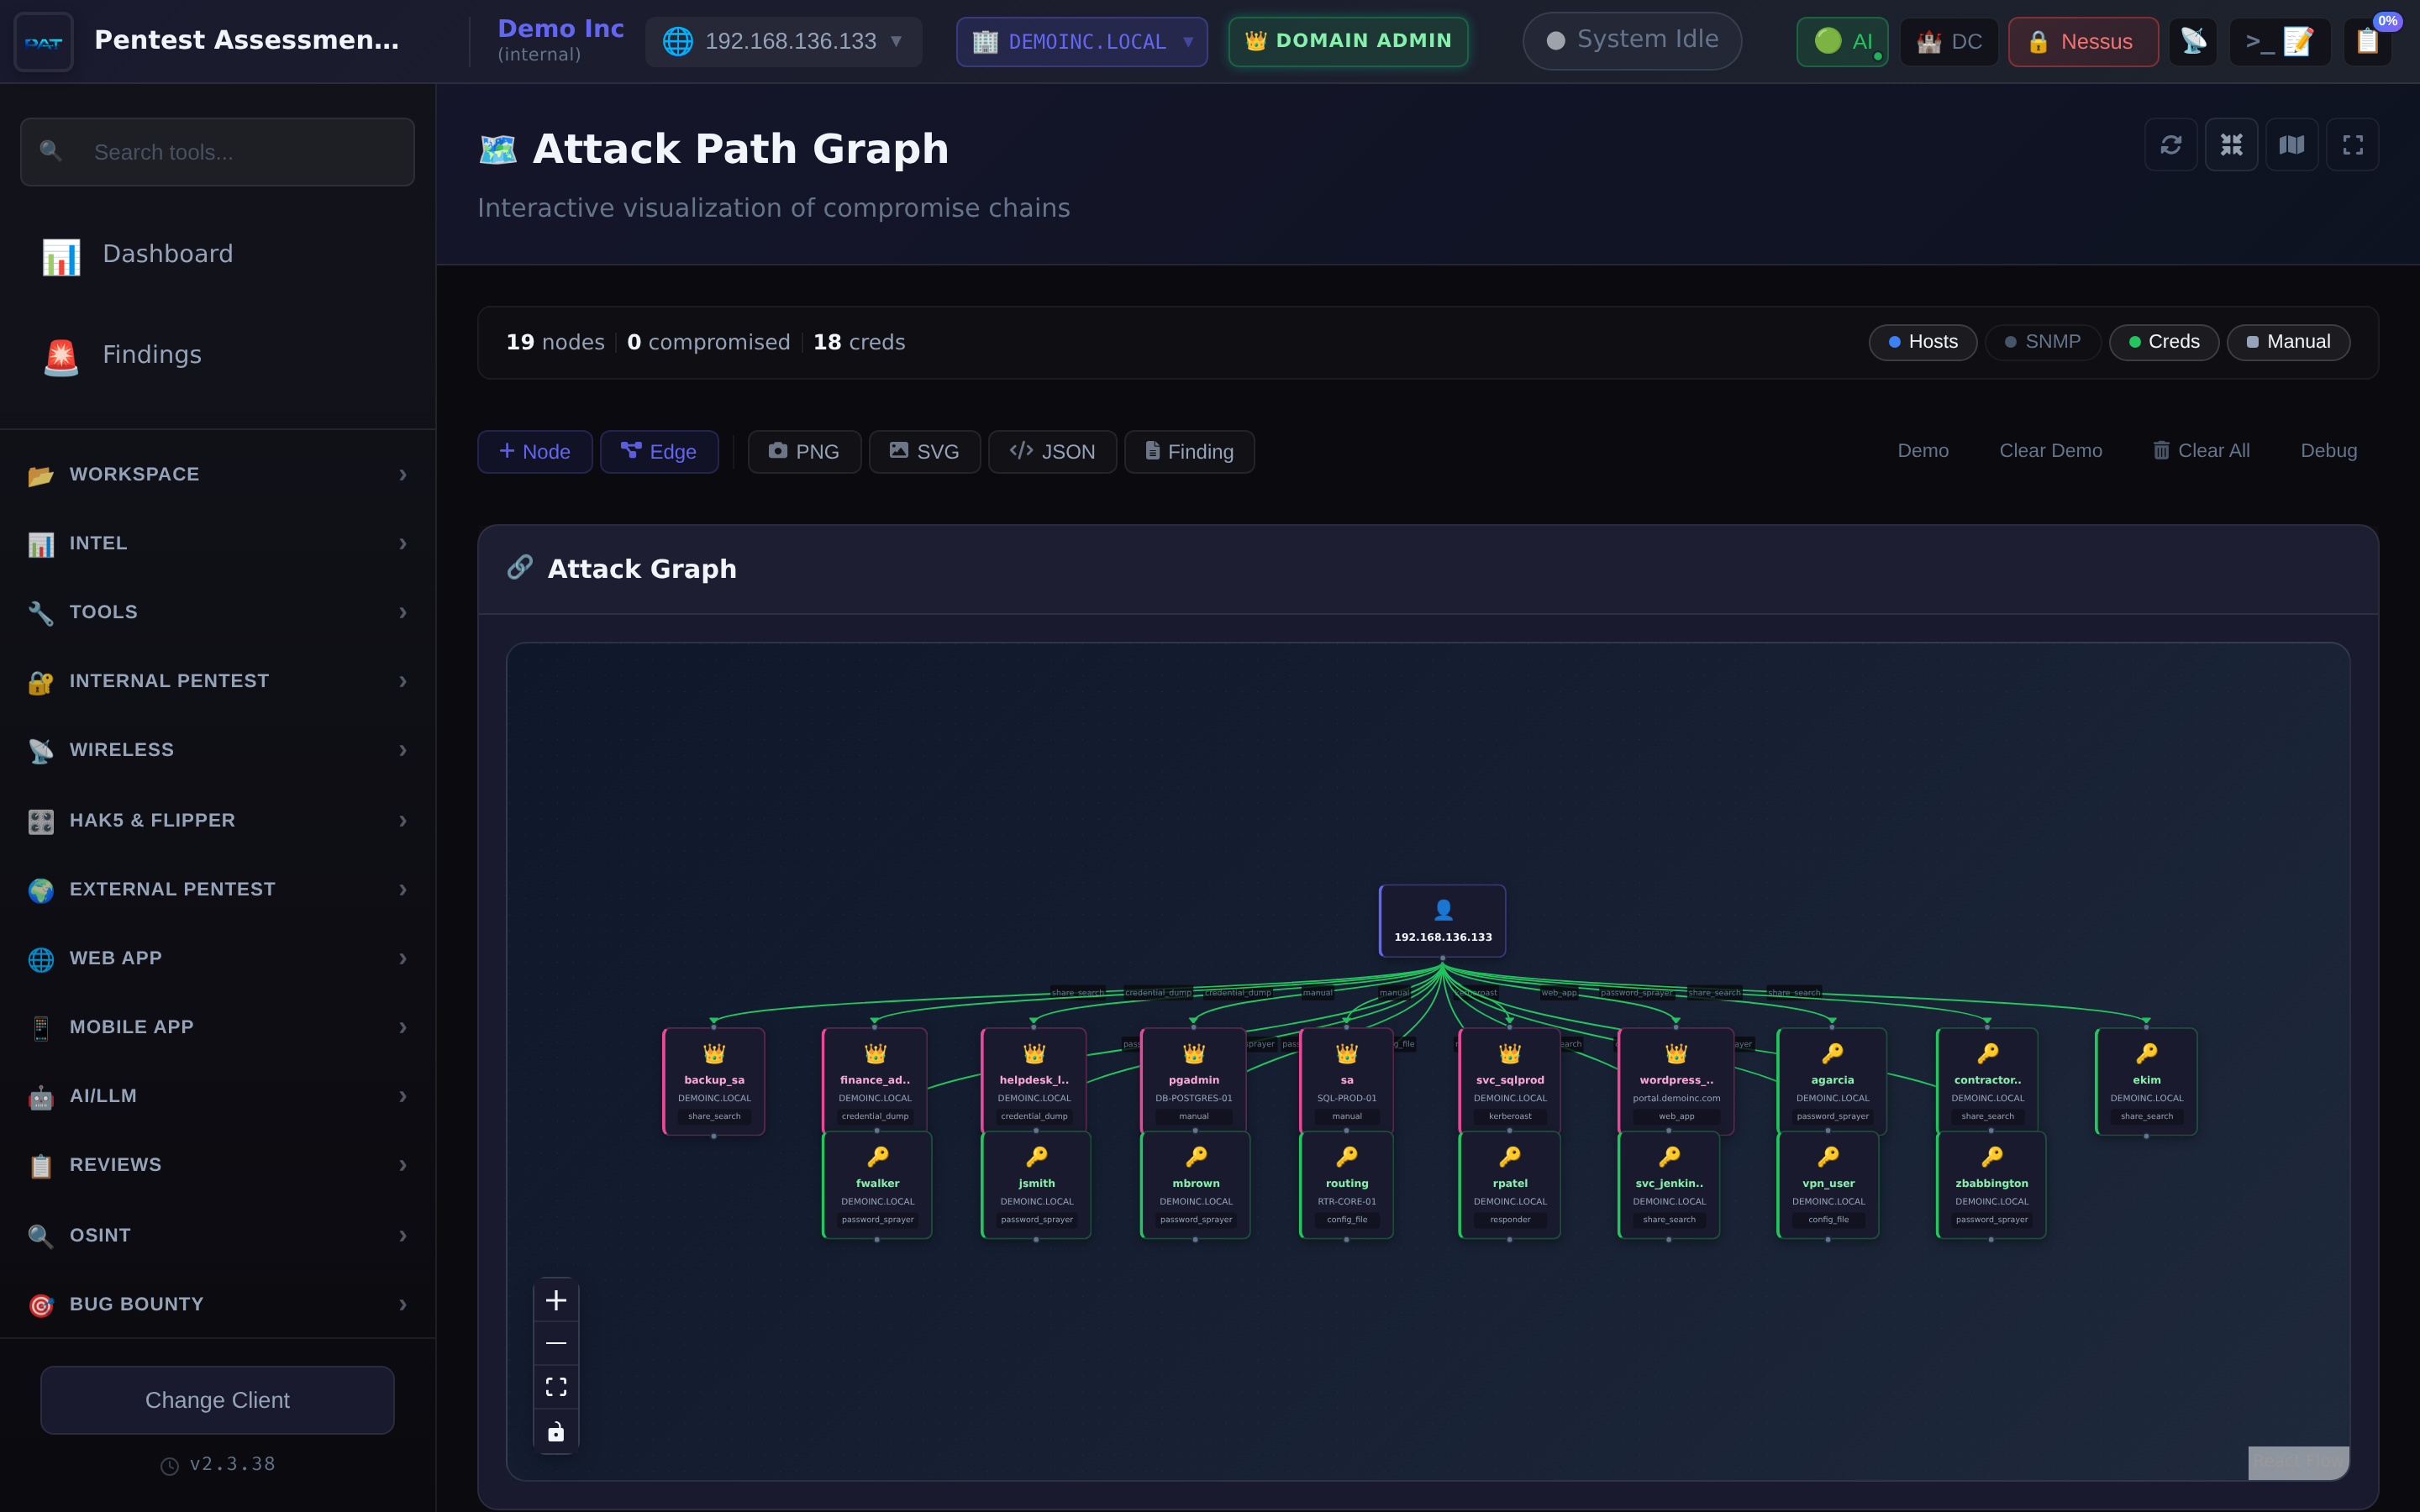The width and height of the screenshot is (2420, 1512).
Task: Enter fullscreen mode for the attack graph
Action: click(2352, 144)
